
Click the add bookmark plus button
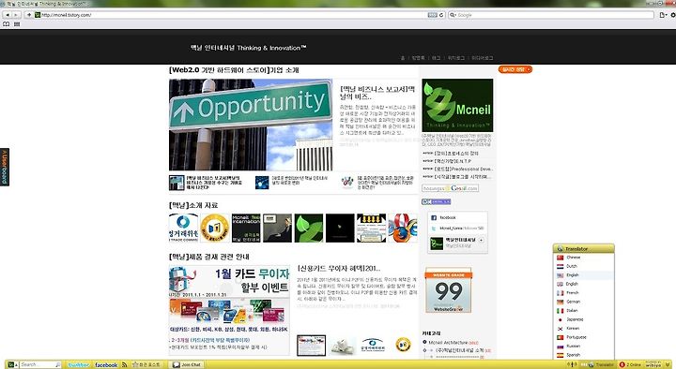pos(29,15)
